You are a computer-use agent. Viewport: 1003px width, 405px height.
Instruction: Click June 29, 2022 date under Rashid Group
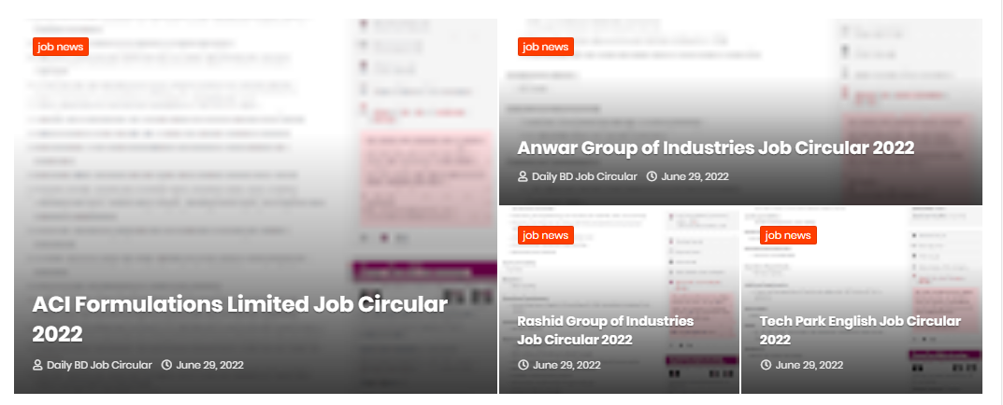point(566,365)
